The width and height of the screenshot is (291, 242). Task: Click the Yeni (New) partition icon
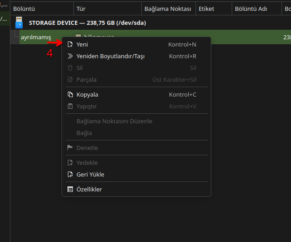[x=70, y=44]
